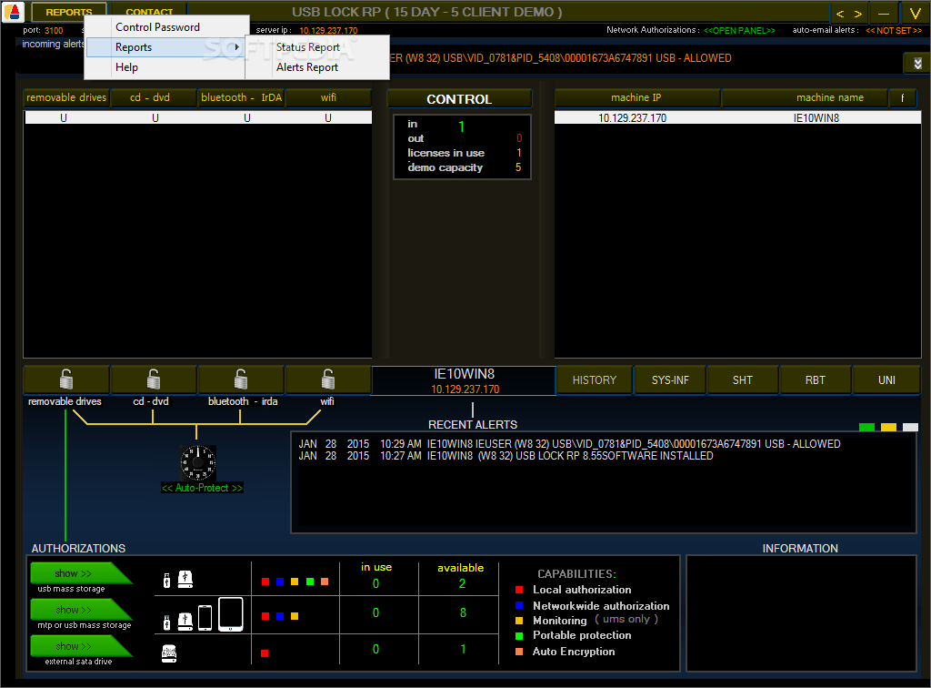Click the Networkwide authorization blue legend square
Viewport: 931px width, 688px height.
pos(519,605)
